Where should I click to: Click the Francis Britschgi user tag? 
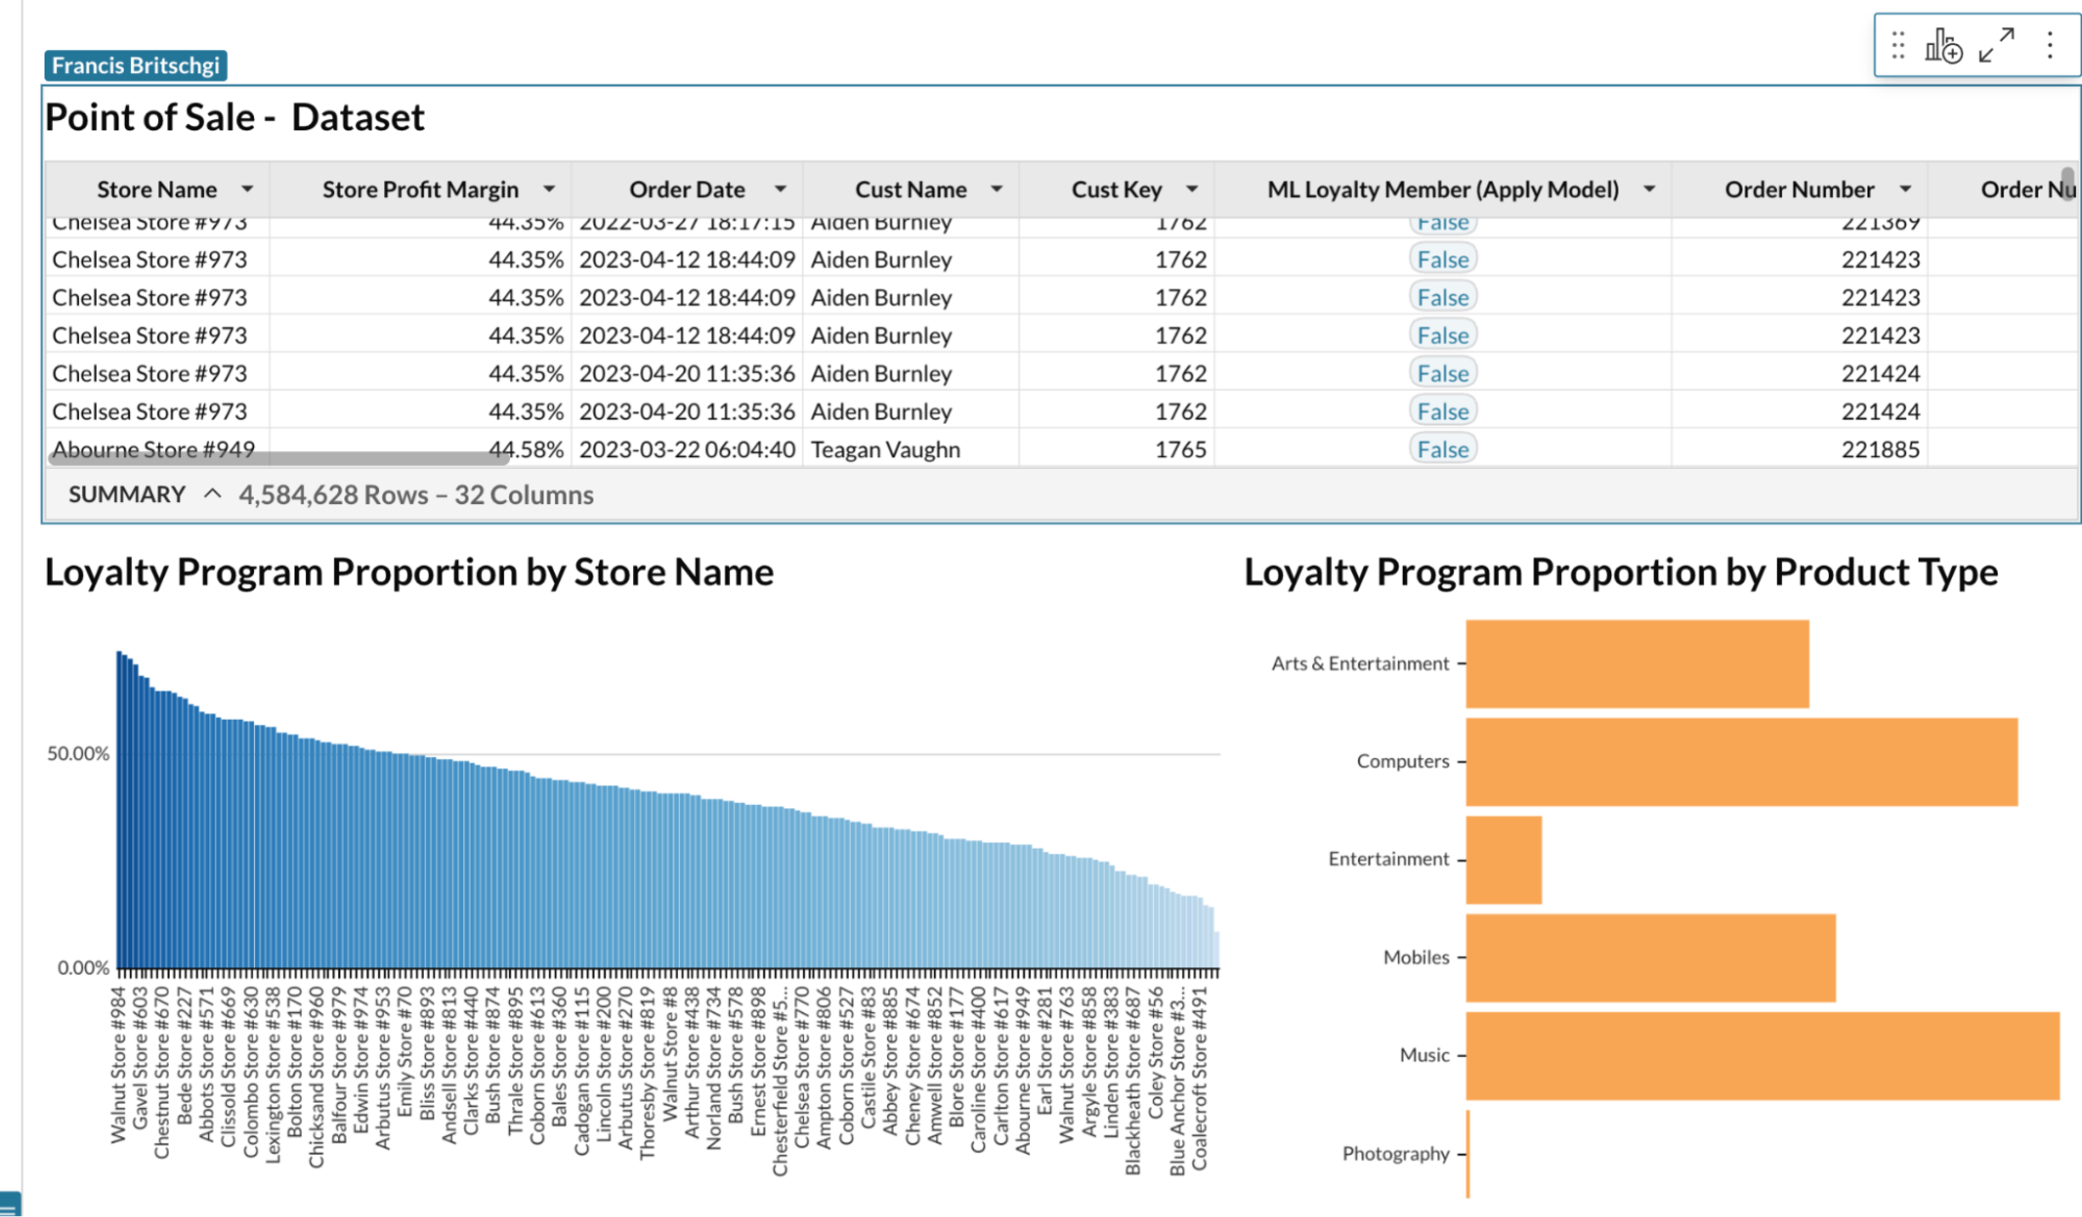pos(136,65)
